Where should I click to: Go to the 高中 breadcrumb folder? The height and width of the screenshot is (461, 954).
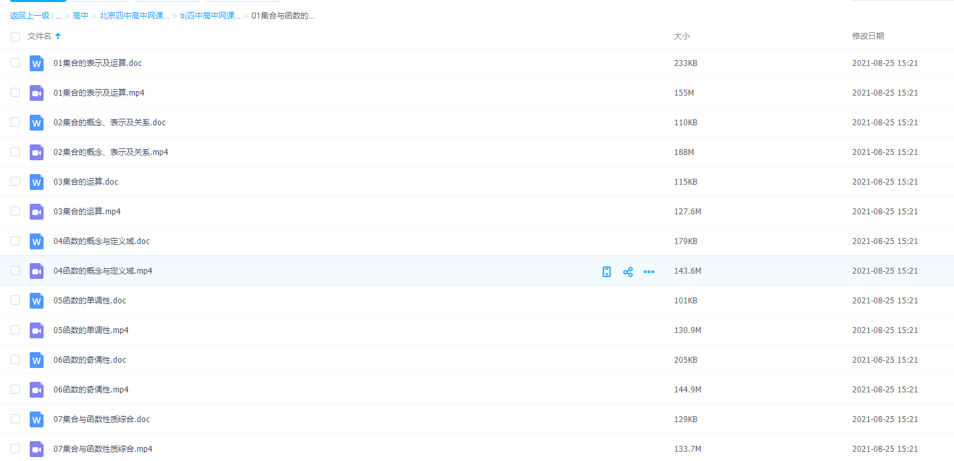[81, 16]
